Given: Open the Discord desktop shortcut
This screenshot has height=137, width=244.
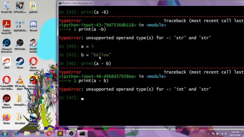Looking at the screenshot, I should (x=33, y=26).
